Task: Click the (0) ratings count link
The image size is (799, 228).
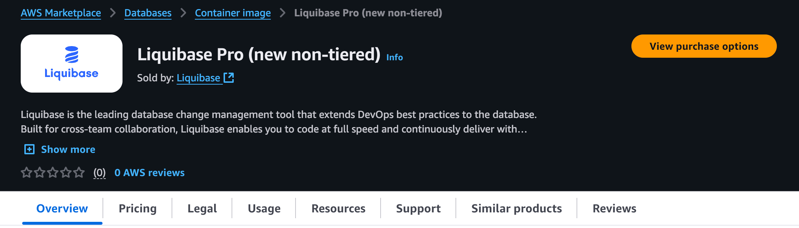Action: pos(99,173)
